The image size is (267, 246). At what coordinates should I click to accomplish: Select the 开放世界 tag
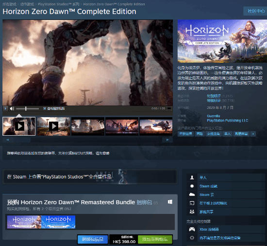coord(185,134)
